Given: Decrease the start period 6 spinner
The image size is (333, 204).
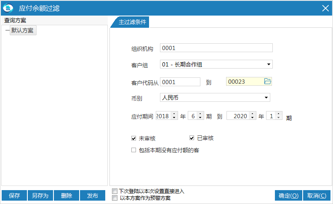Looking at the screenshot, I should click(x=200, y=118).
